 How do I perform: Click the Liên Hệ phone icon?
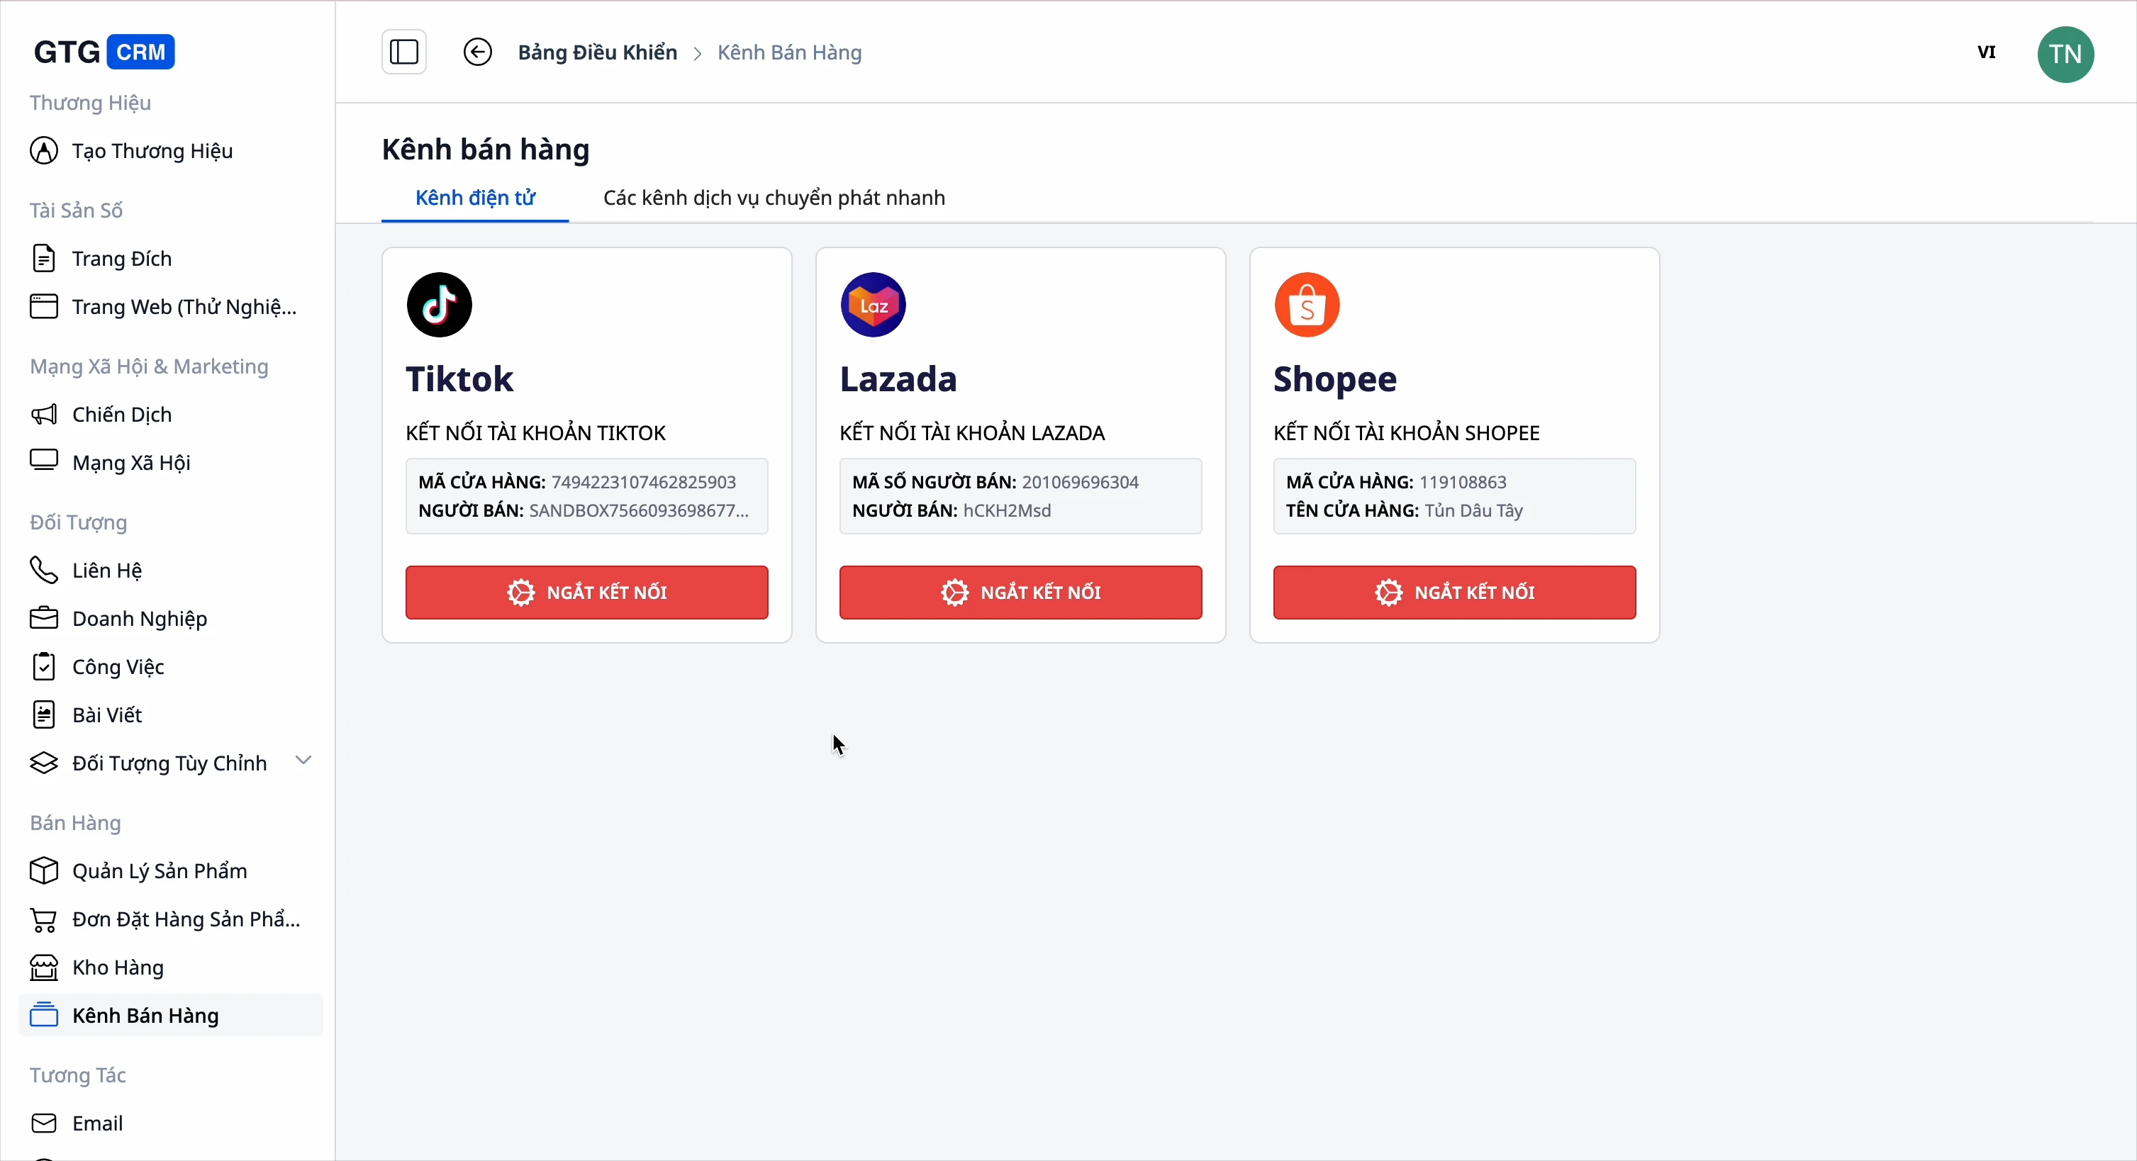click(45, 570)
